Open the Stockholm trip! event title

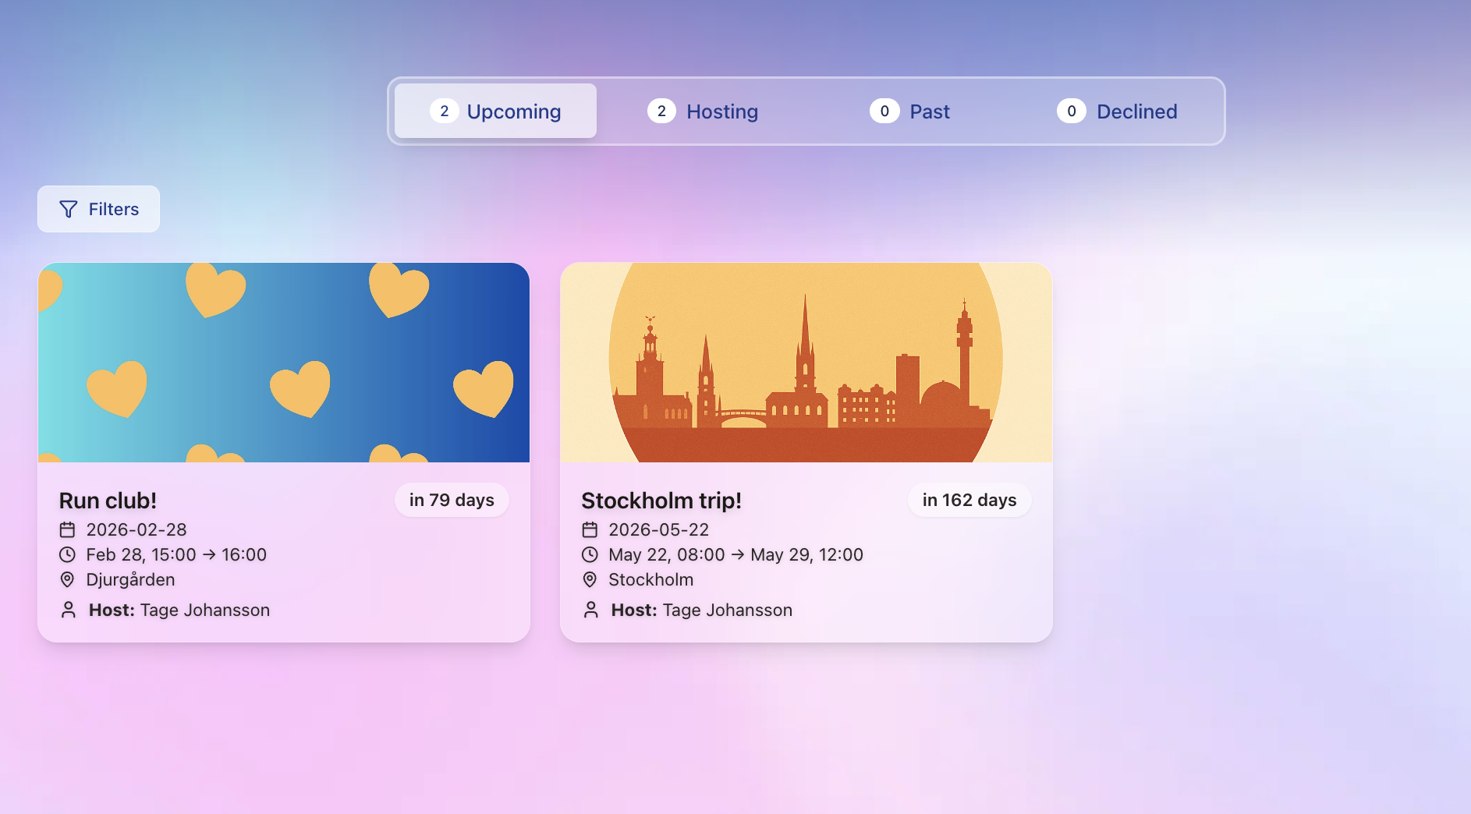[661, 501]
